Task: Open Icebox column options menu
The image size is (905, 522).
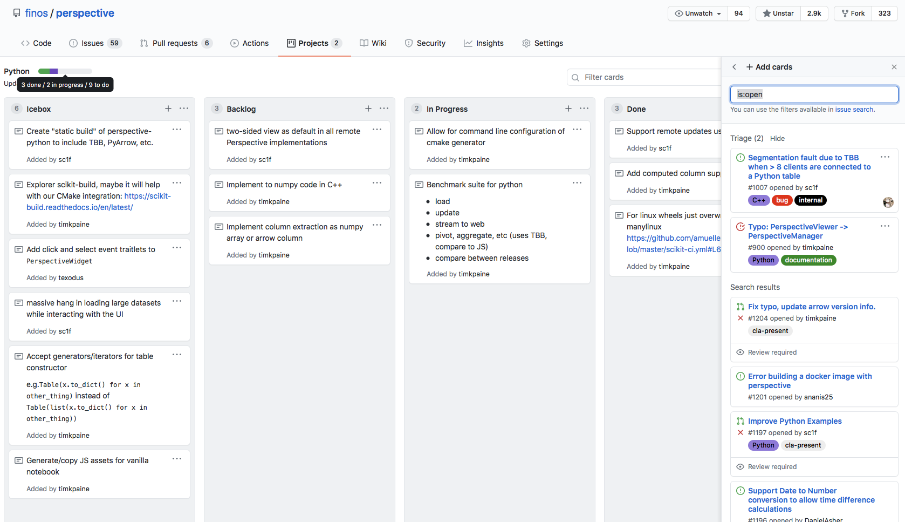Action: [184, 109]
